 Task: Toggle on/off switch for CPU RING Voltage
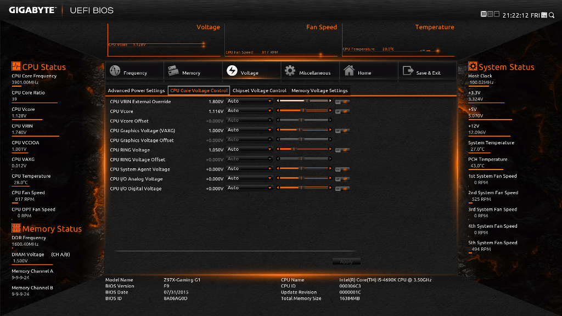point(342,150)
